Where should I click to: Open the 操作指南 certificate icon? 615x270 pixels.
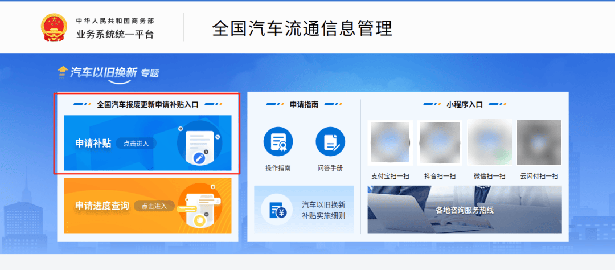click(278, 142)
